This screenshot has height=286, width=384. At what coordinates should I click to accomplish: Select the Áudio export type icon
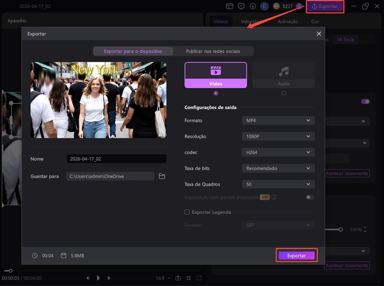pyautogui.click(x=283, y=73)
